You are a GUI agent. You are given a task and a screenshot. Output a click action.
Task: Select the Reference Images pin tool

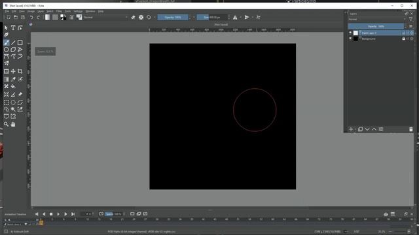pos(20,94)
